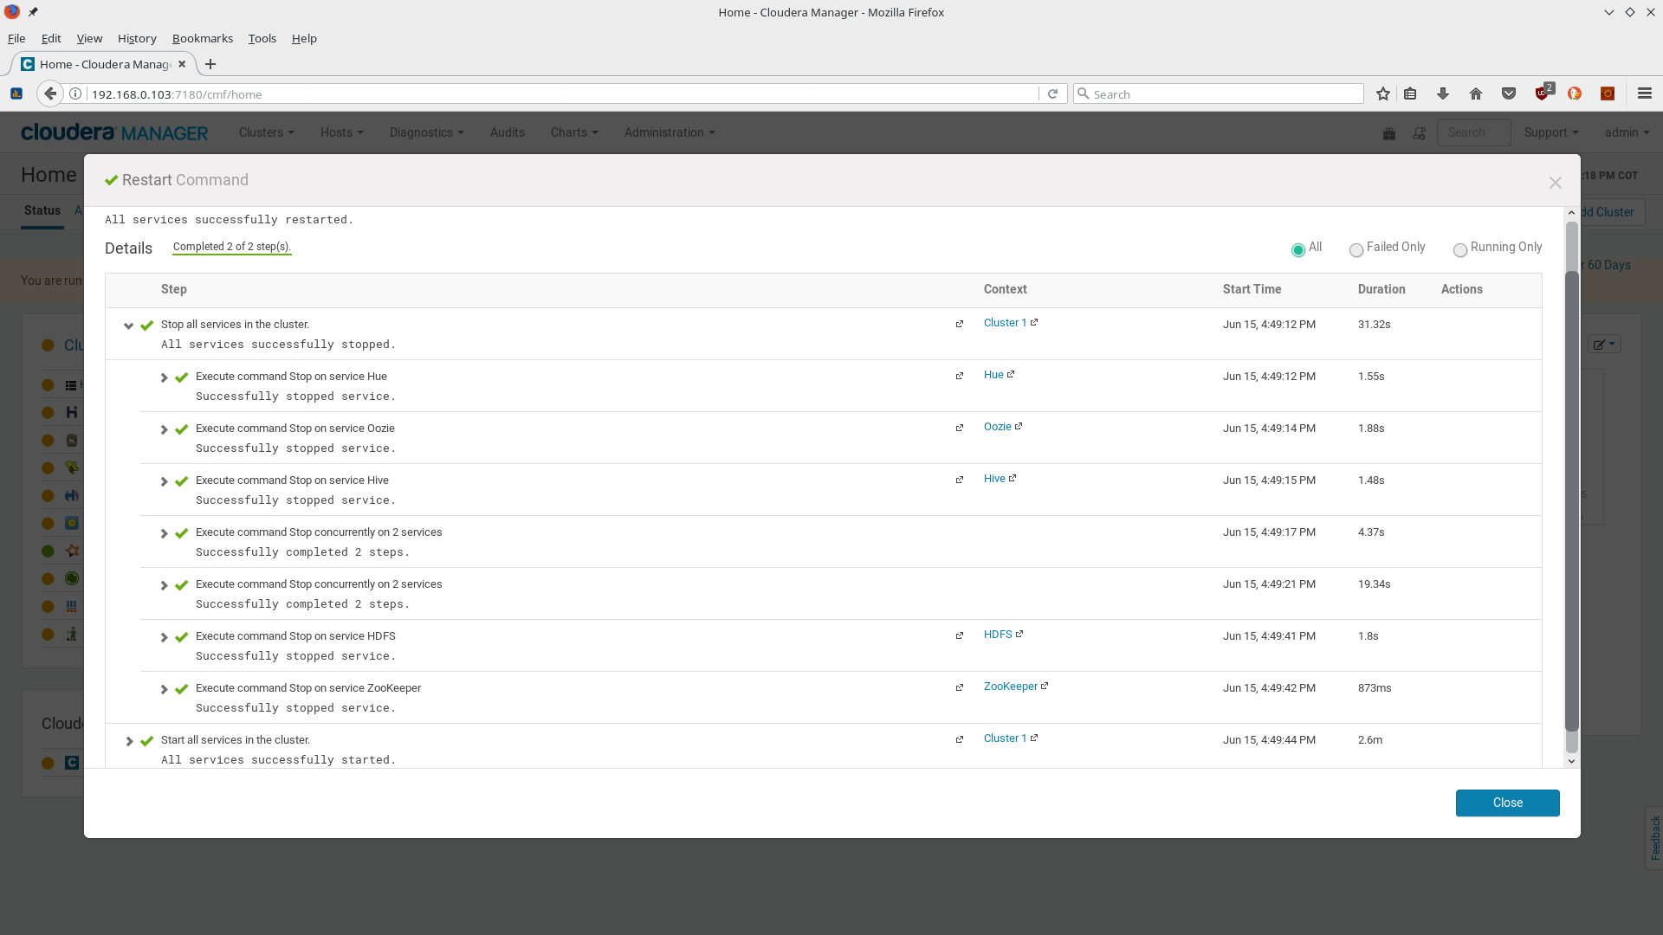Viewport: 1663px width, 935px height.
Task: Select Failed Only radio button
Action: click(x=1356, y=249)
